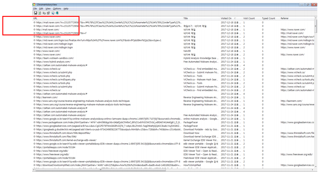Select the https://www.hybrid-analysis.com/ URL row
The image size is (320, 174).
pos(53,62)
